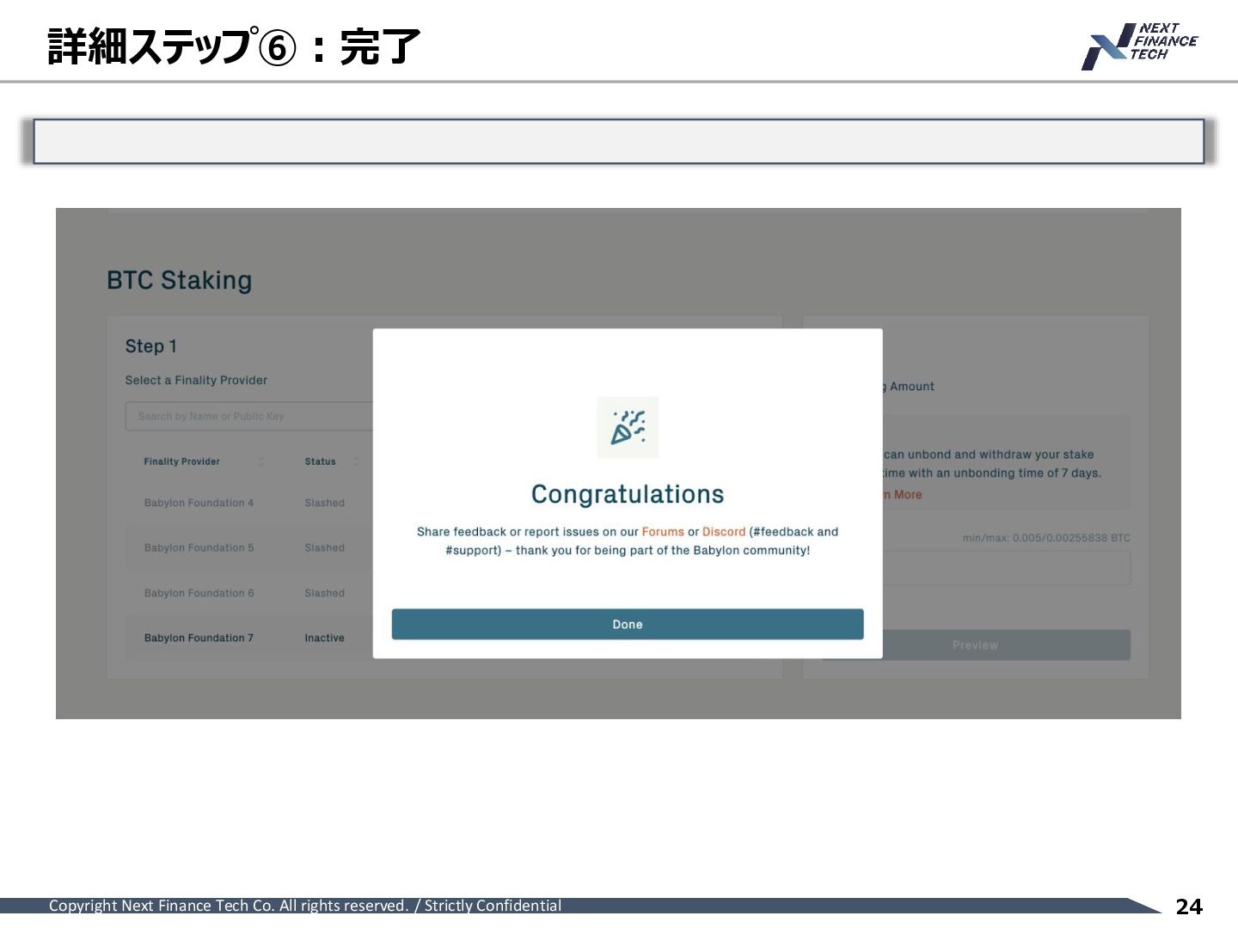Image resolution: width=1238 pixels, height=928 pixels.
Task: Click the Search by Name or Public Key field
Action: [x=249, y=416]
